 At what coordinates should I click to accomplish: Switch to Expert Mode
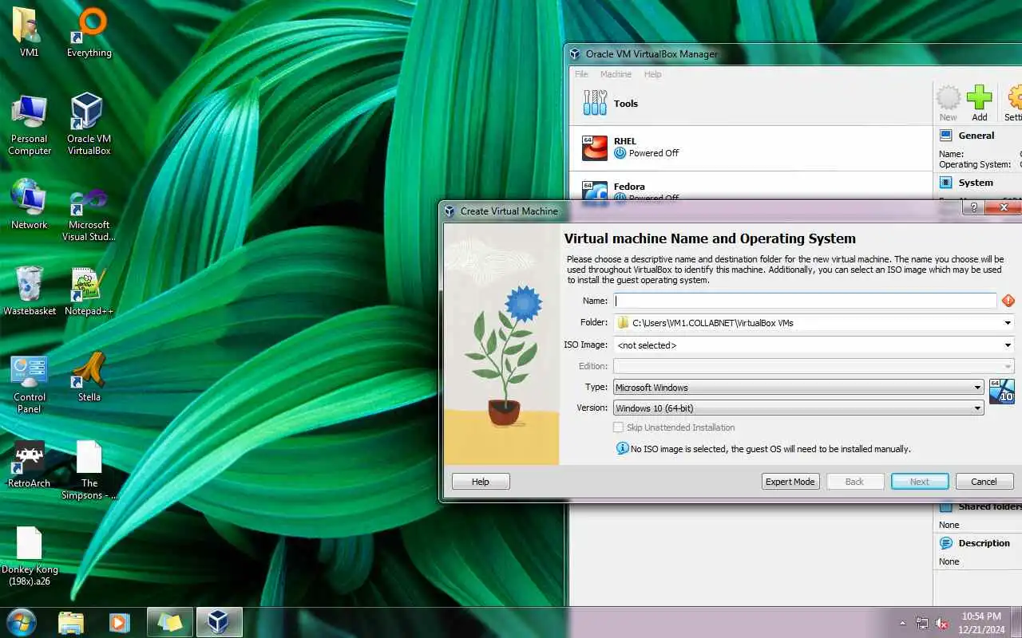pyautogui.click(x=790, y=482)
